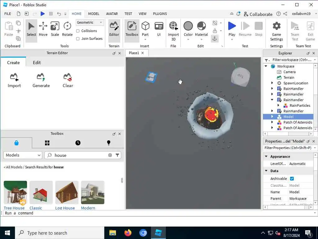The width and height of the screenshot is (318, 239).
Task: Click the Collaborate button
Action: point(258,14)
